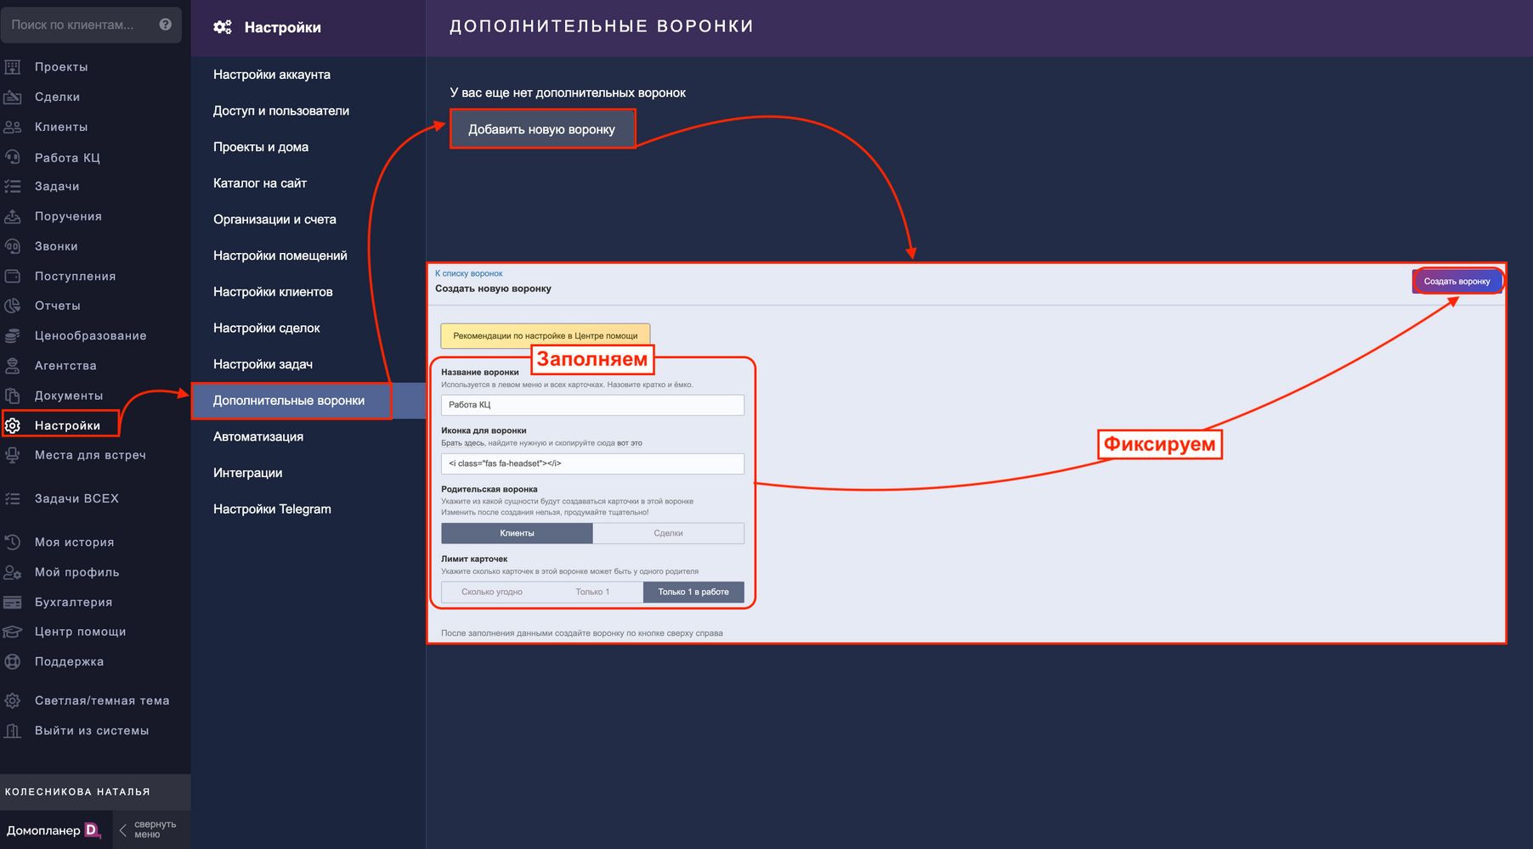The image size is (1533, 849).
Task: Follow К списку воронок link
Action: [469, 273]
